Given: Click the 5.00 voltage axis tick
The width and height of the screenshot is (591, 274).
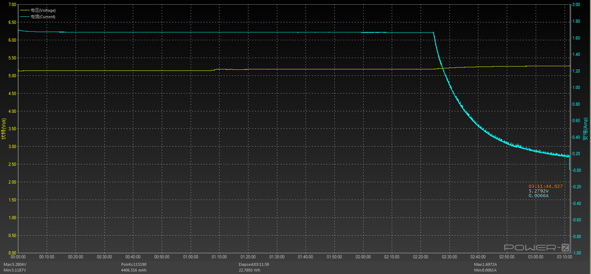Looking at the screenshot, I should [12, 76].
